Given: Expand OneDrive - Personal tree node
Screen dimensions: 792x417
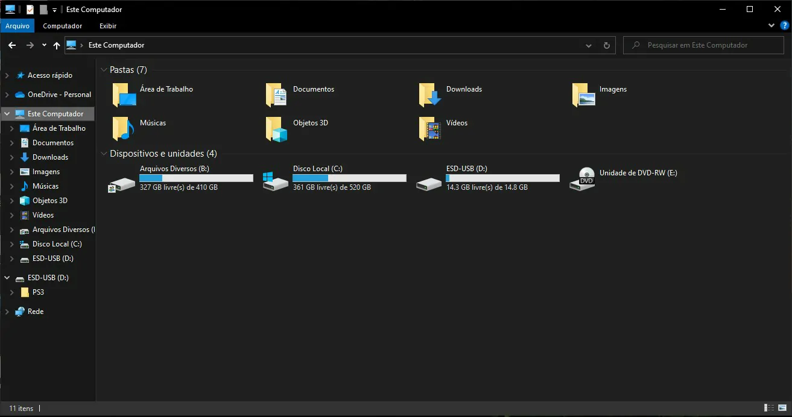Looking at the screenshot, I should pos(7,95).
